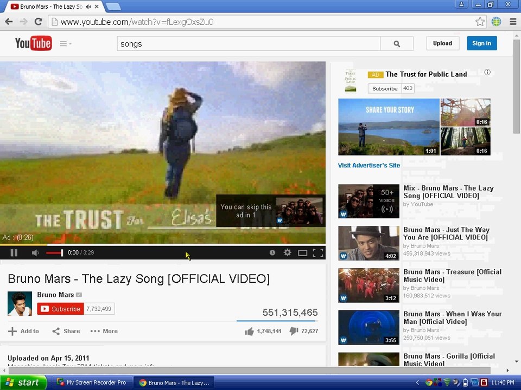Click the globe extension icon
521x390 pixels.
coord(496,22)
